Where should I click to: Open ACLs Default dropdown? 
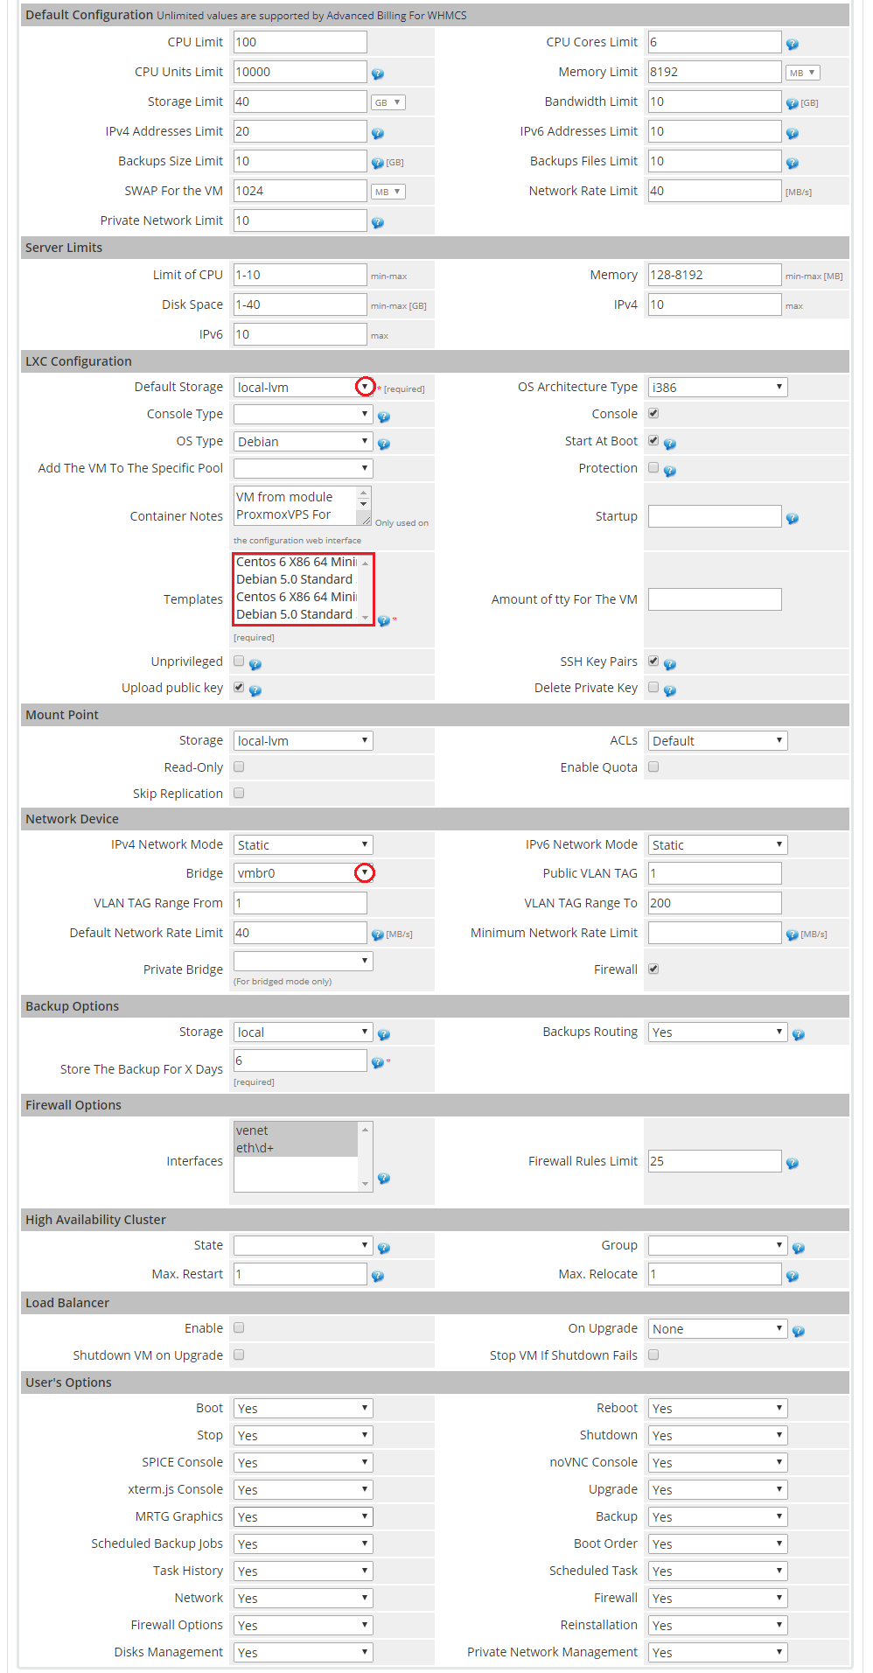pyautogui.click(x=717, y=740)
